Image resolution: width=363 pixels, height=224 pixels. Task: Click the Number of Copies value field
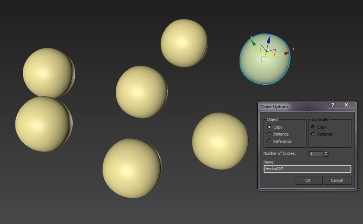coord(316,154)
